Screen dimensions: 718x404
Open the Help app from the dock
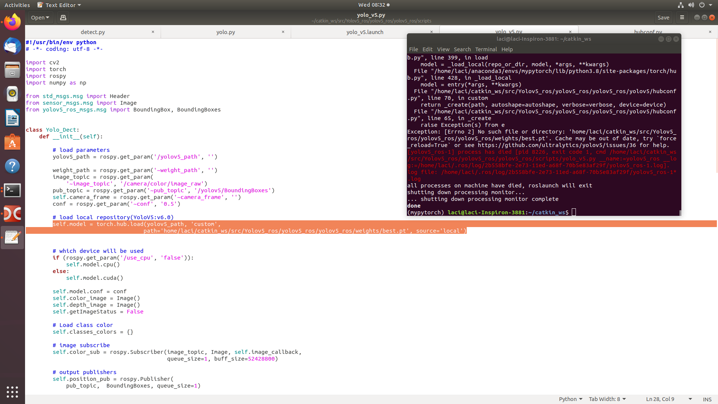12,166
